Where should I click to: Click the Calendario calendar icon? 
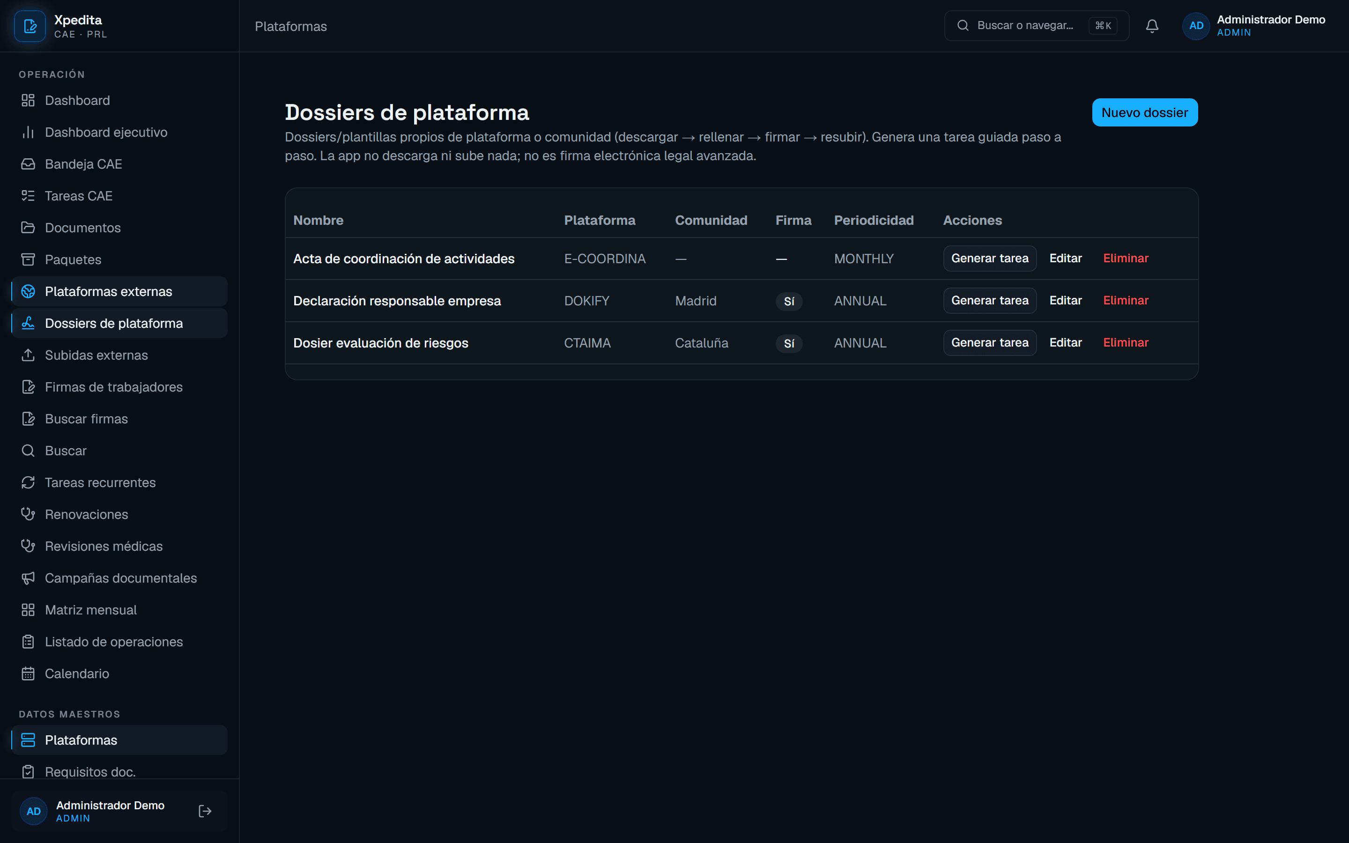click(x=28, y=673)
